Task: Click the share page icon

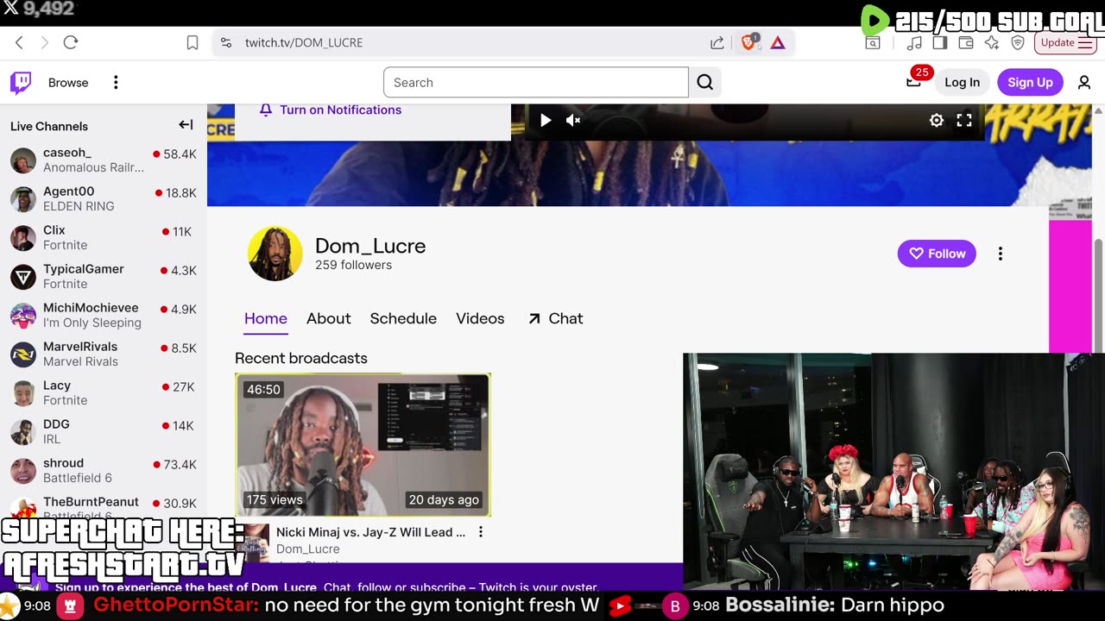Action: pos(717,42)
